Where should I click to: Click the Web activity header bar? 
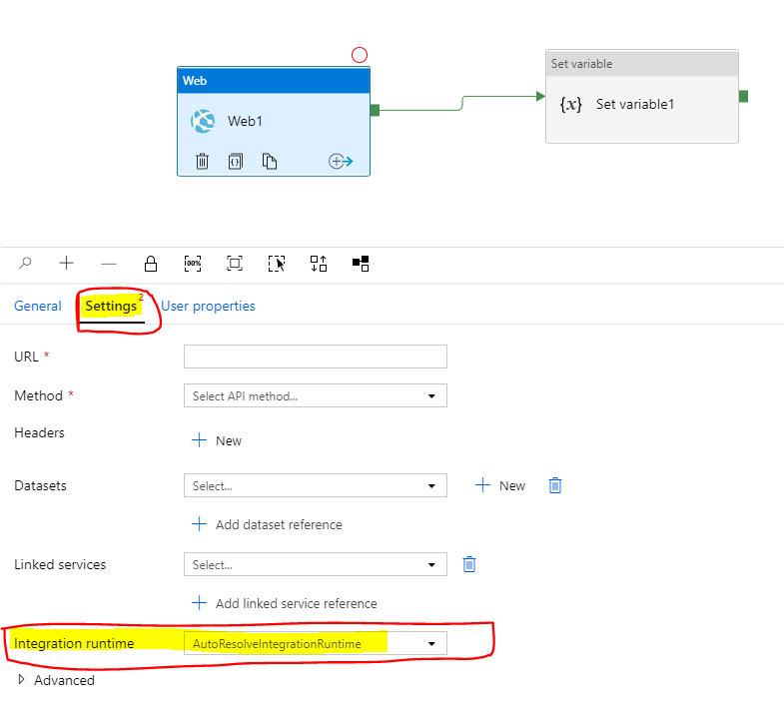(274, 81)
